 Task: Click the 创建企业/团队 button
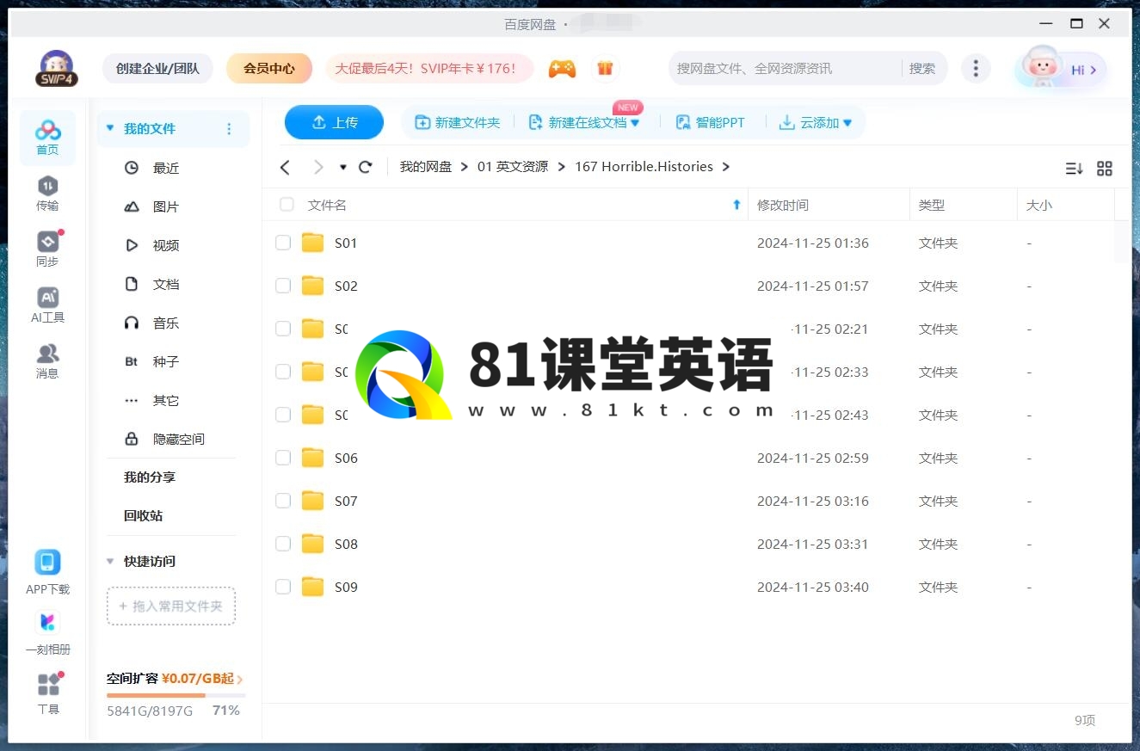(158, 69)
